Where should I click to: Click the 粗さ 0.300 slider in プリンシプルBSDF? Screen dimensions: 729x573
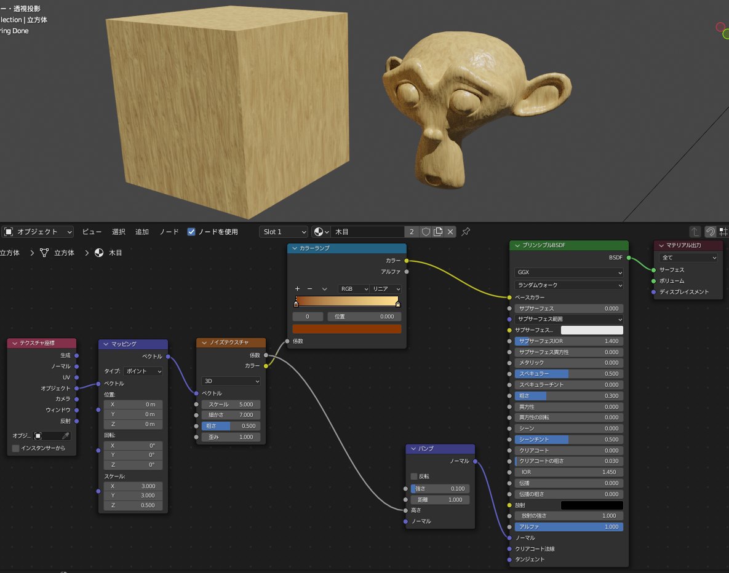tap(569, 396)
